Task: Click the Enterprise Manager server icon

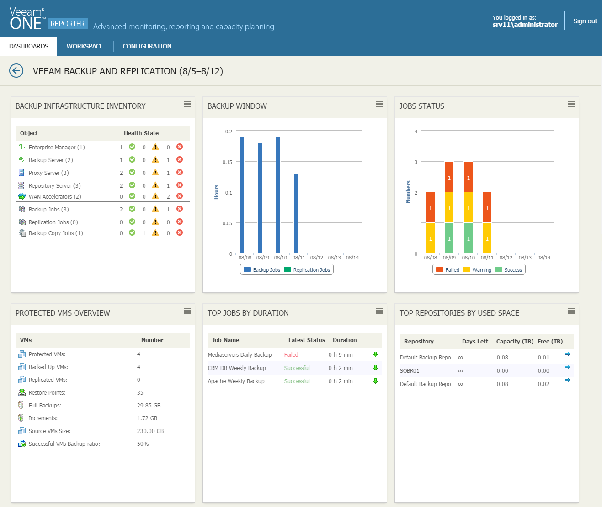Action: [21, 147]
